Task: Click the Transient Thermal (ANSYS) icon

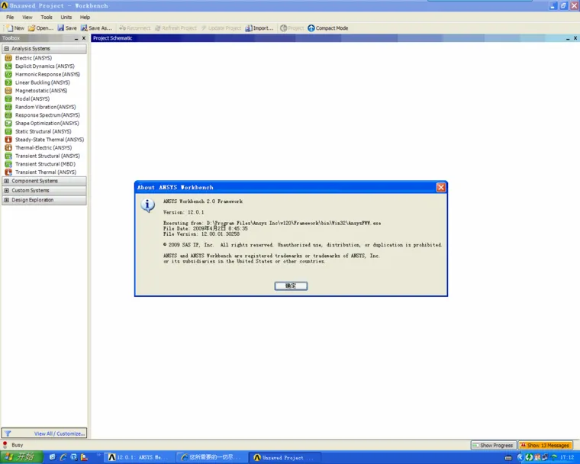Action: pos(8,172)
